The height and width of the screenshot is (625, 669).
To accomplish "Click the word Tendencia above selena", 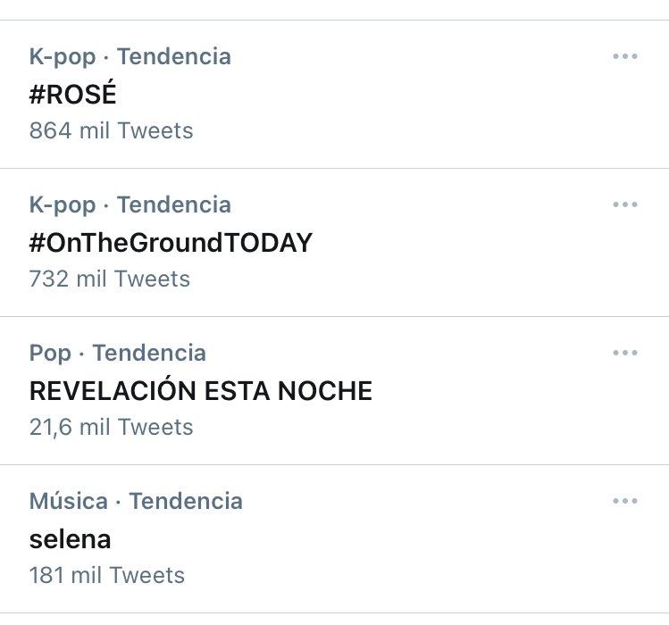I will [186, 501].
